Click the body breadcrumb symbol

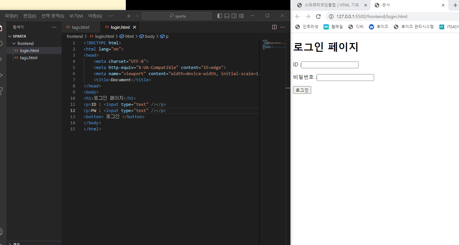click(147, 37)
